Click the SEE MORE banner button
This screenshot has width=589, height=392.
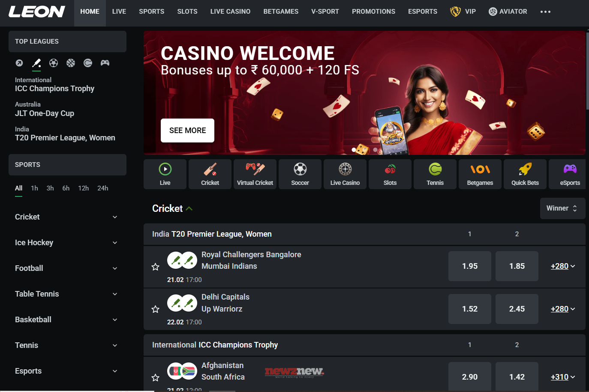tap(187, 131)
